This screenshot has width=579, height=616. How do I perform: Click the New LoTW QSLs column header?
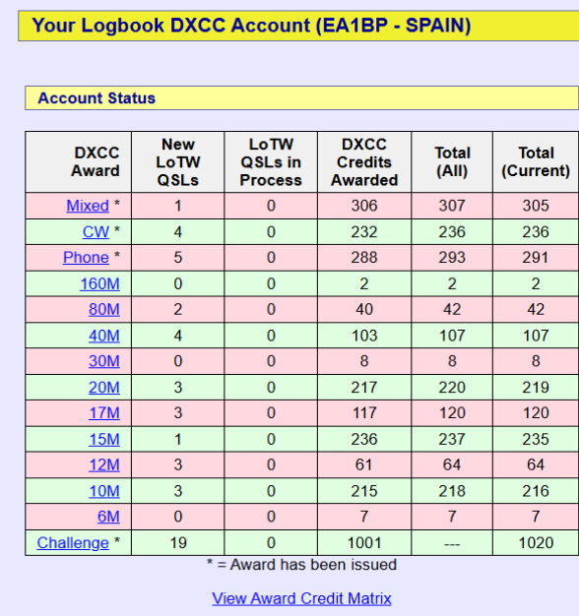[178, 161]
